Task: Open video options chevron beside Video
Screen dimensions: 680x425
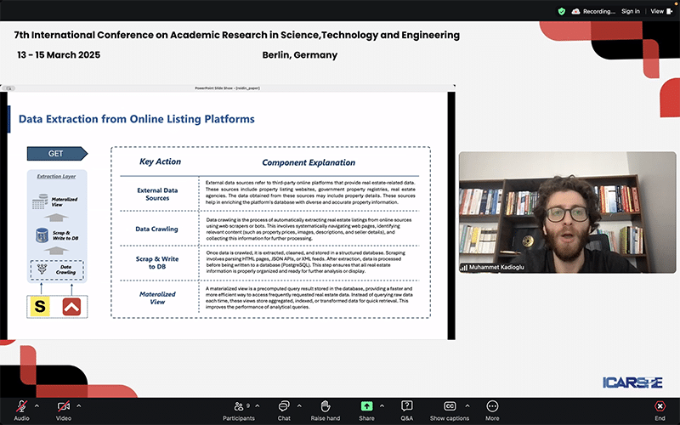Action: click(79, 406)
